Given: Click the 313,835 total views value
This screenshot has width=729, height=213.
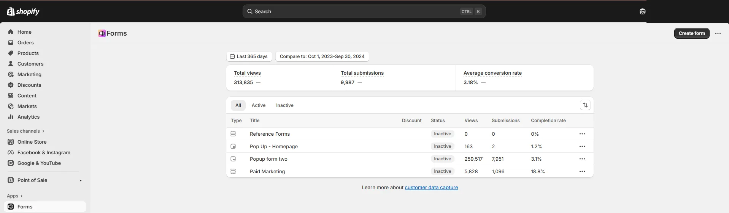Looking at the screenshot, I should coord(243,82).
